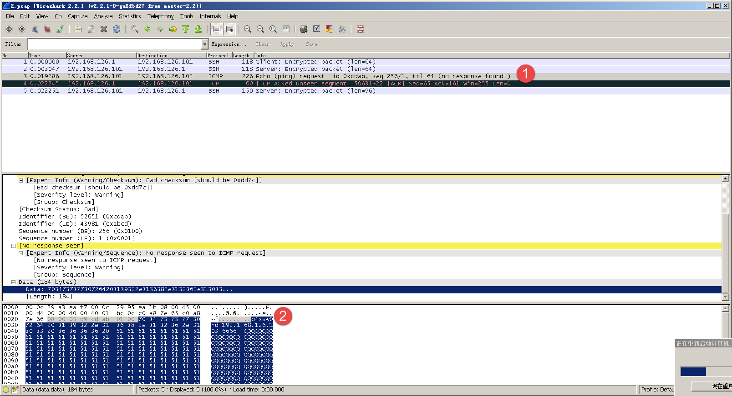Open the Capture menu
The image size is (732, 396).
78,16
